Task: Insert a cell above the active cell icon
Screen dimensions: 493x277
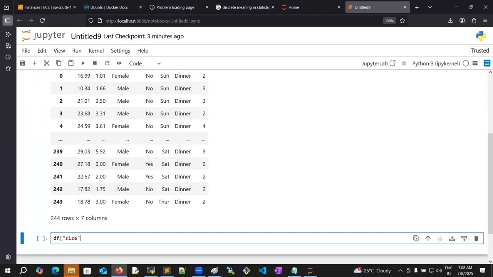Action: coord(452,239)
